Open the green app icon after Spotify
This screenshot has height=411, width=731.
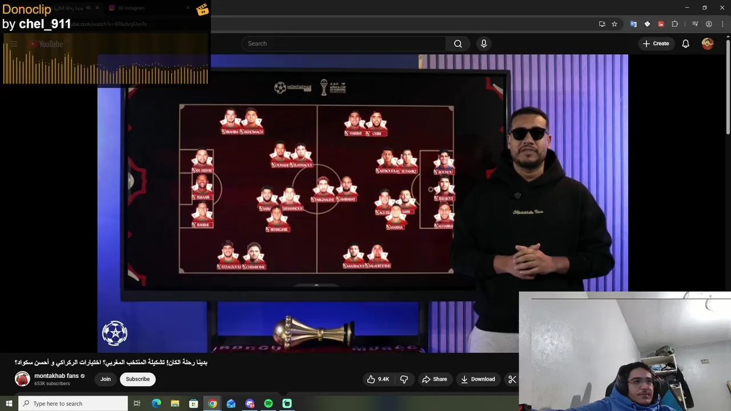(287, 404)
